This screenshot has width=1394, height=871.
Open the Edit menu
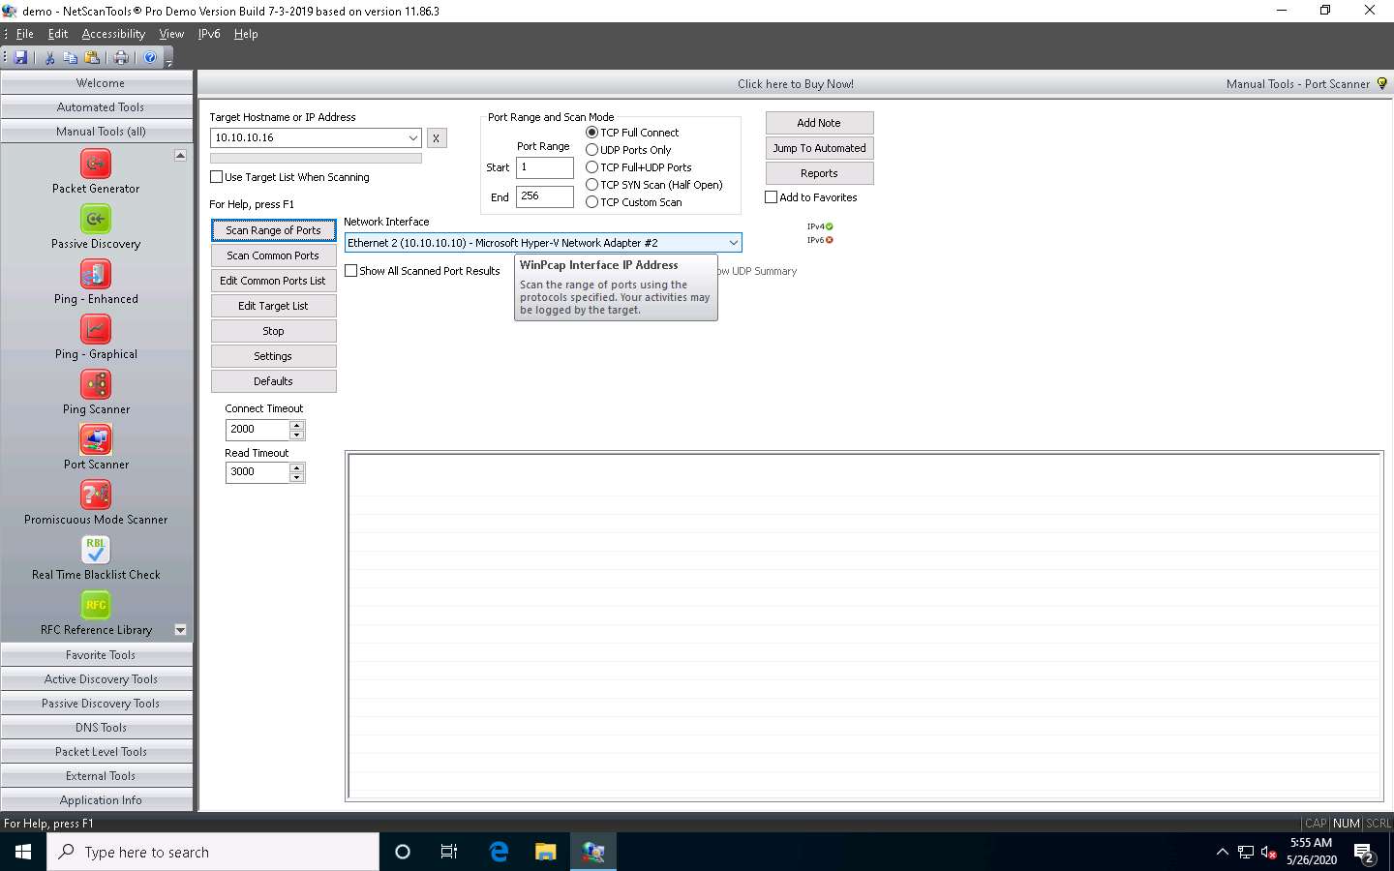(58, 34)
